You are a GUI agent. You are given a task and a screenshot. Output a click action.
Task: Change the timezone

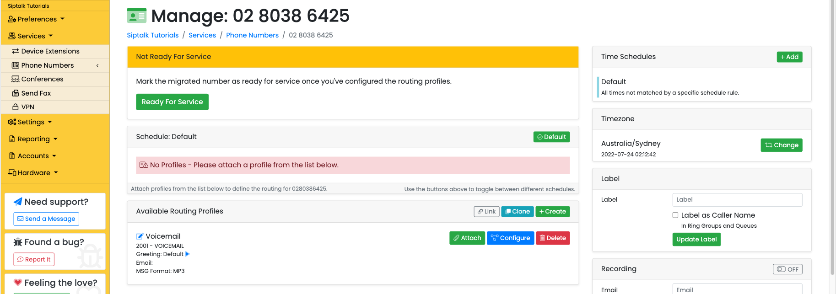(782, 145)
